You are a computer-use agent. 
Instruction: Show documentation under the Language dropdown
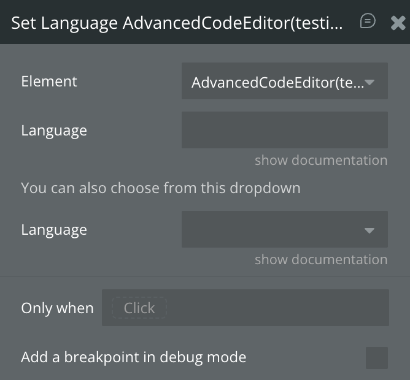point(321,260)
